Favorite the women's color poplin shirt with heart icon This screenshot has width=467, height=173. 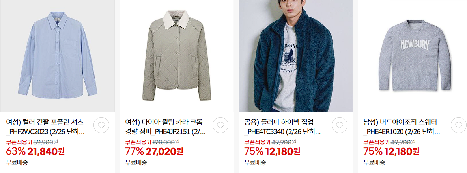pos(101,125)
